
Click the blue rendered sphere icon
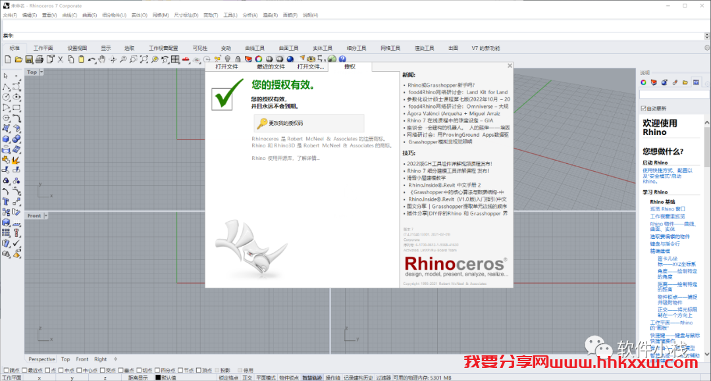290,59
